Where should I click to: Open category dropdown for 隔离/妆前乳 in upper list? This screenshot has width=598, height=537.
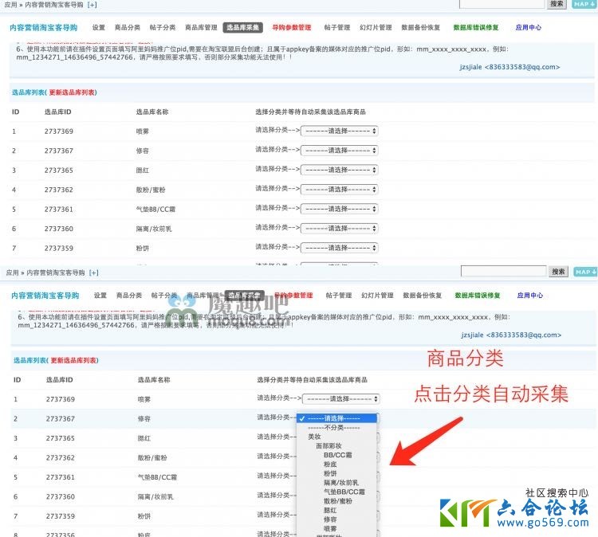click(x=340, y=229)
